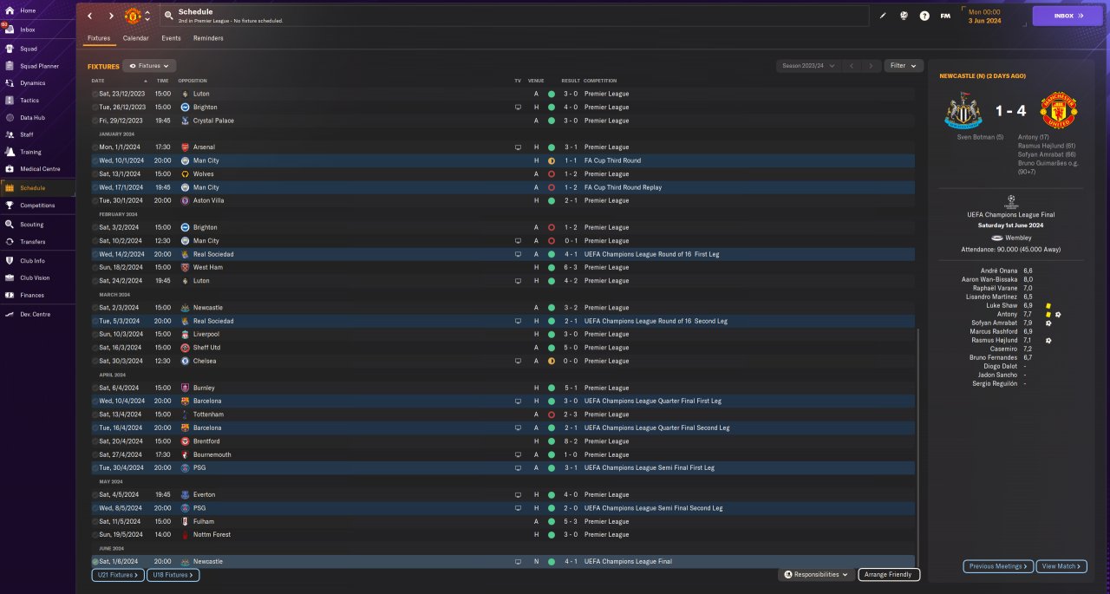Open the Inbox sidebar item
The image size is (1110, 594).
28,29
